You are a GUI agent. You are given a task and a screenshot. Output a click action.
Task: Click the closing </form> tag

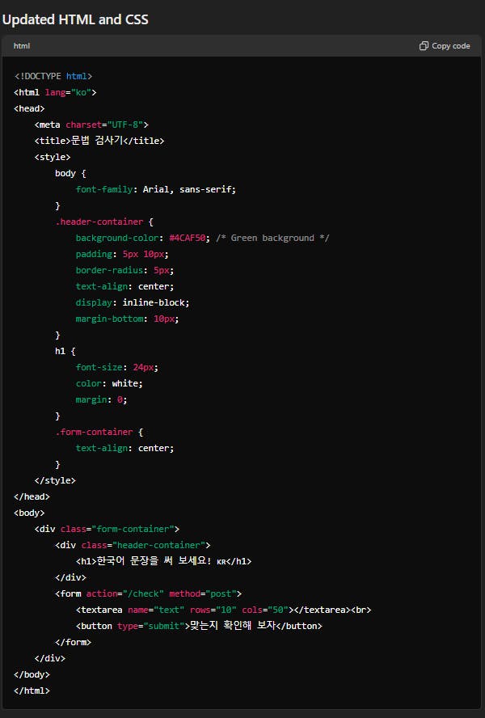coord(73,642)
